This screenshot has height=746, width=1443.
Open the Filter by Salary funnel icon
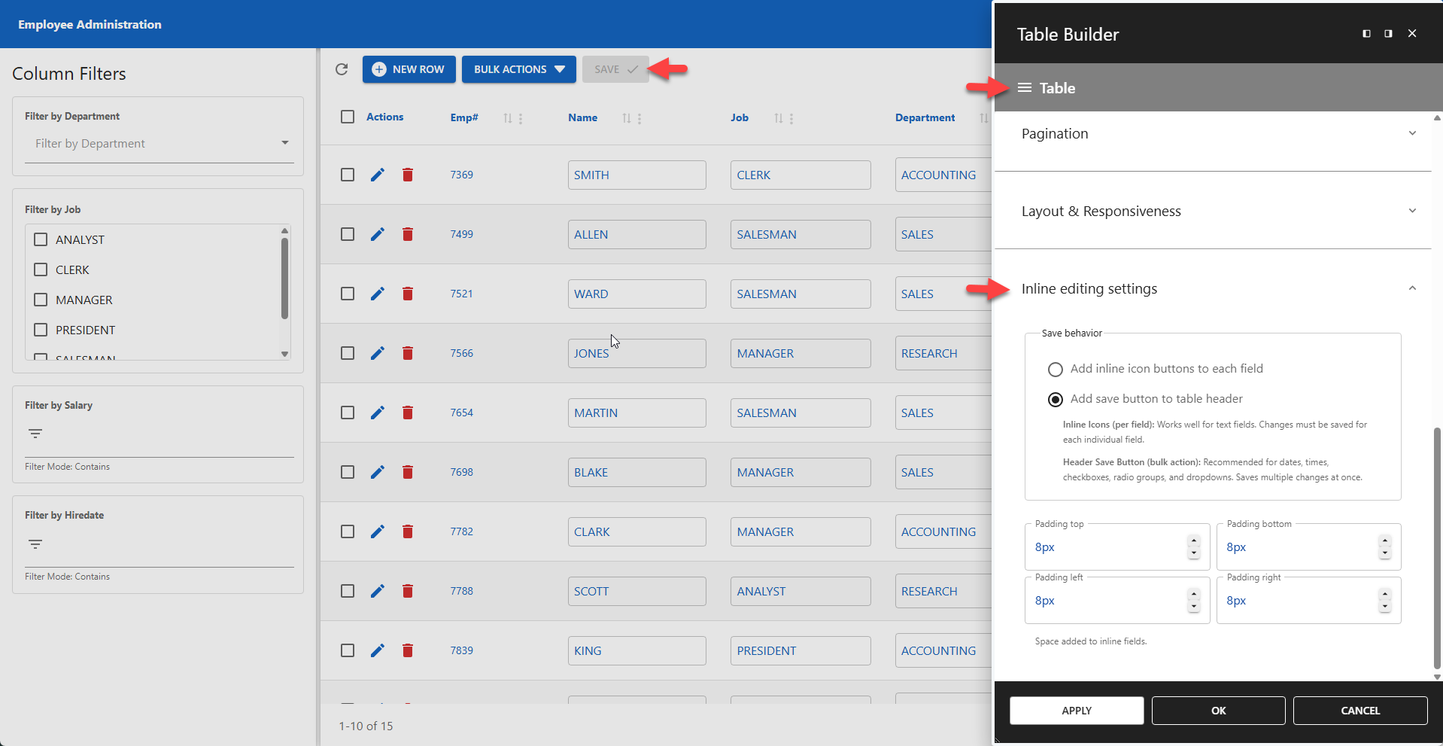click(x=35, y=434)
